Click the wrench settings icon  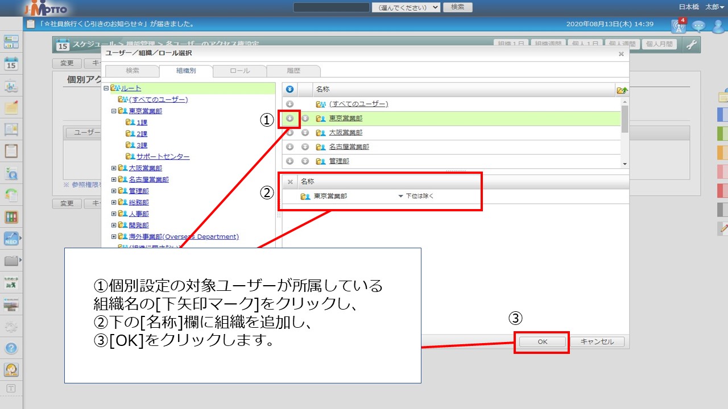(692, 45)
